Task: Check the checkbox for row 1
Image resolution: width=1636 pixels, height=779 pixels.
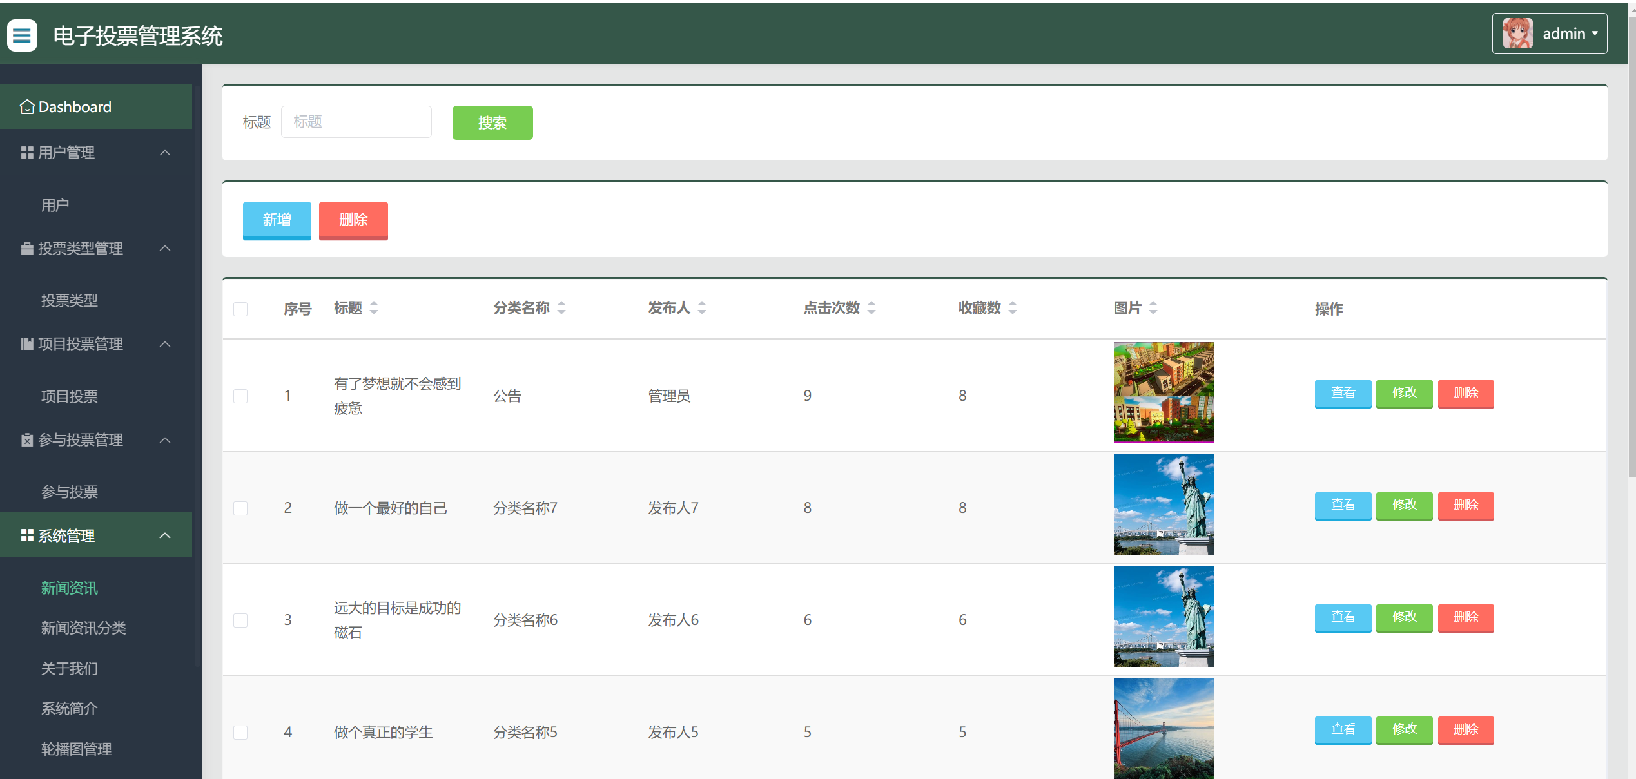Action: (x=240, y=395)
